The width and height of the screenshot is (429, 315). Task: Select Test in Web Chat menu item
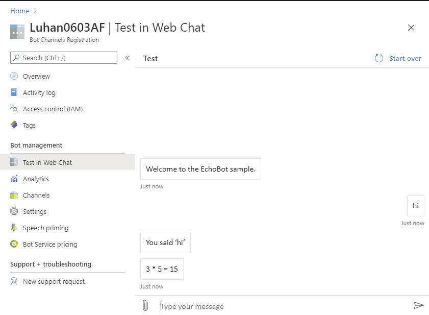pyautogui.click(x=67, y=162)
